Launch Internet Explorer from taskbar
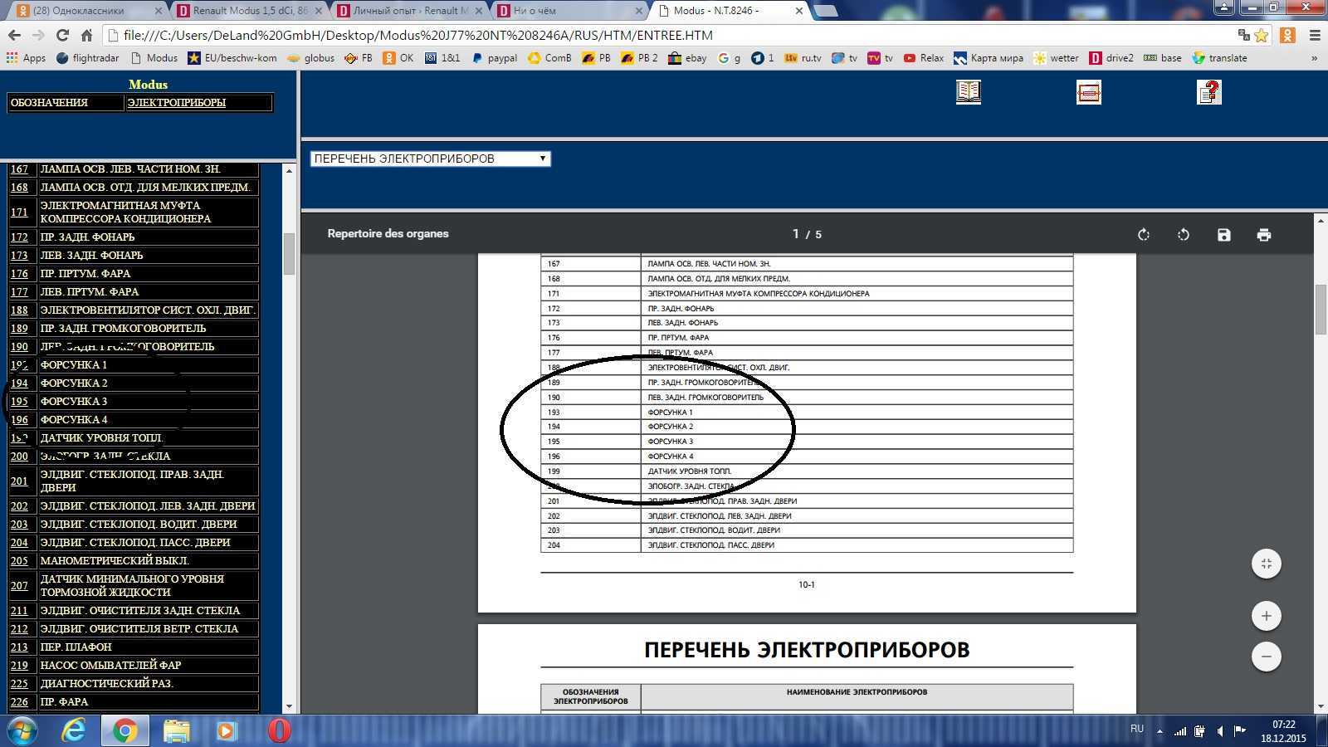The width and height of the screenshot is (1328, 747). [75, 730]
